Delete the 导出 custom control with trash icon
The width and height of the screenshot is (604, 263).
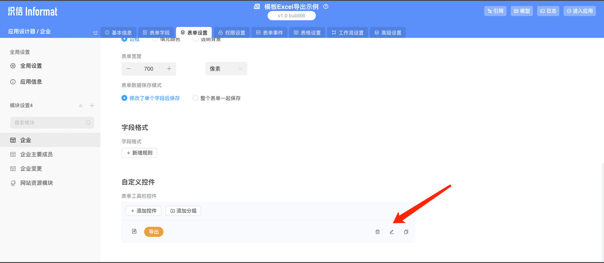pyautogui.click(x=377, y=231)
